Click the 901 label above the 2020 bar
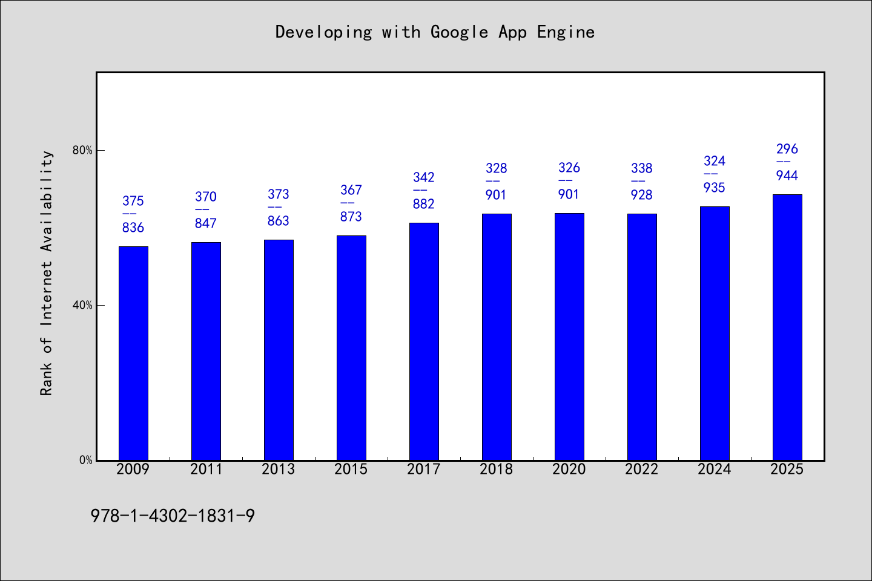Screen dimensions: 872x581 569,194
